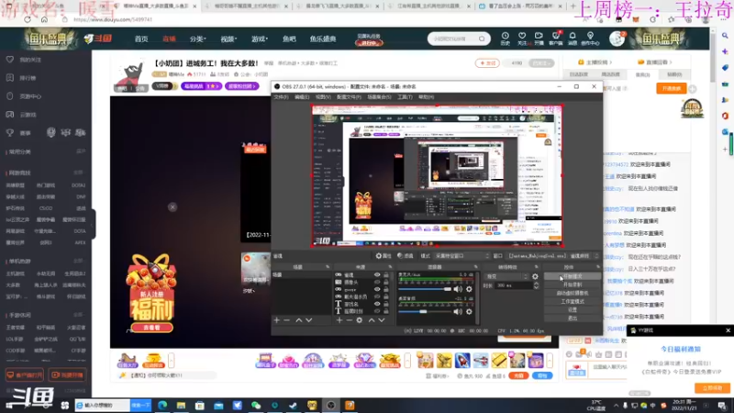734x413 pixels.
Task: Move the scene down in the scene list
Action: tap(309, 320)
